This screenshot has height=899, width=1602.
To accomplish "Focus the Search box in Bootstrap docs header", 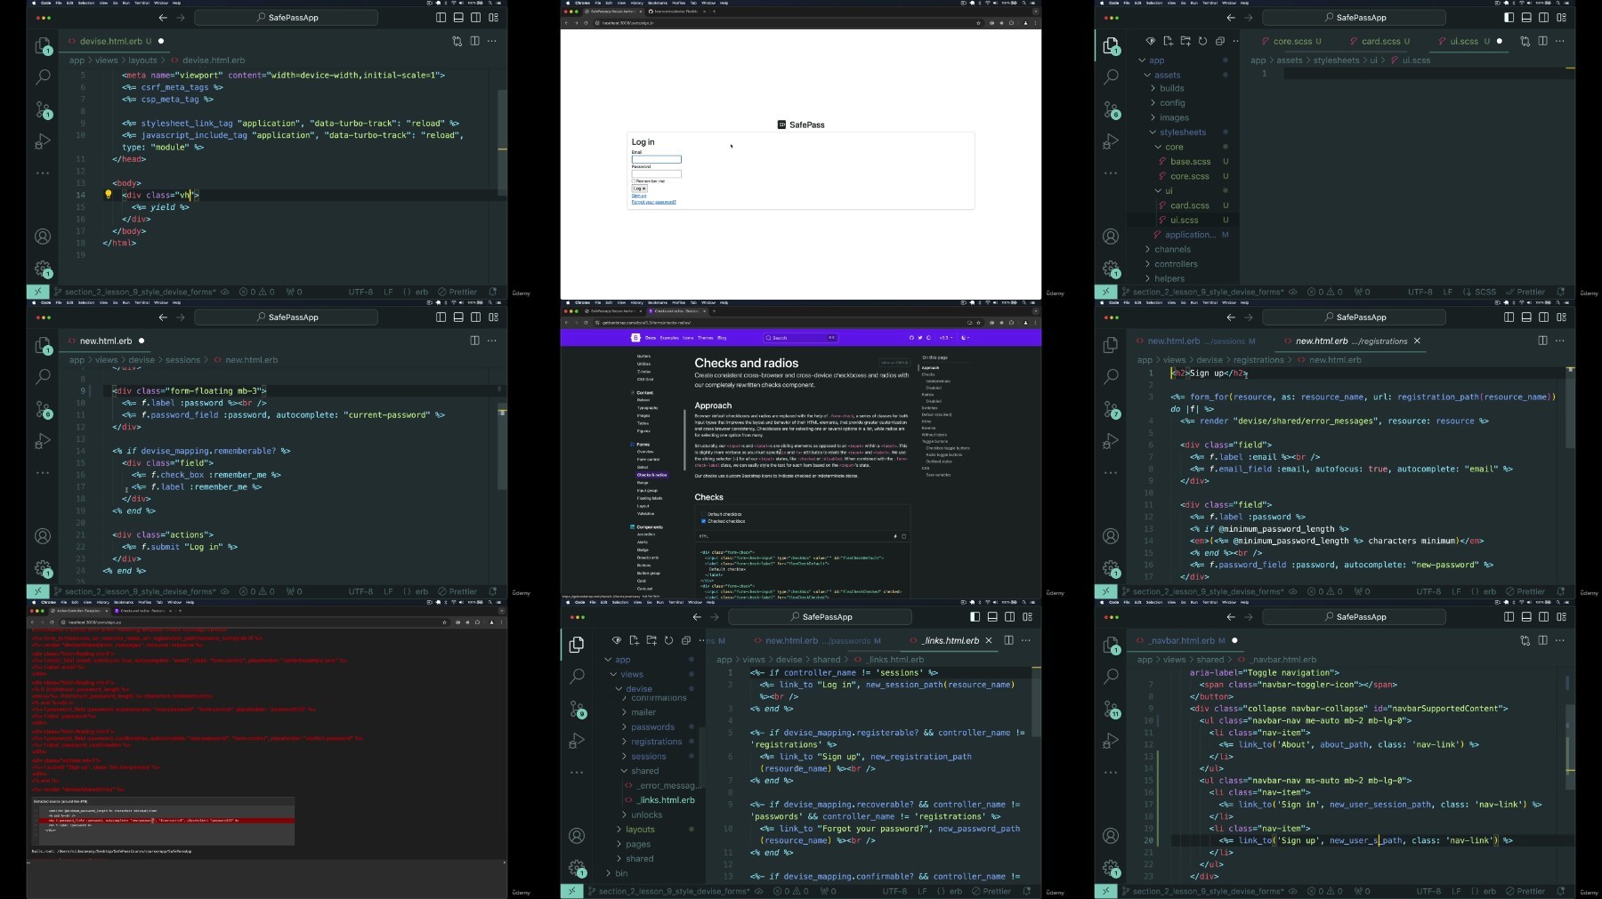I will (799, 338).
